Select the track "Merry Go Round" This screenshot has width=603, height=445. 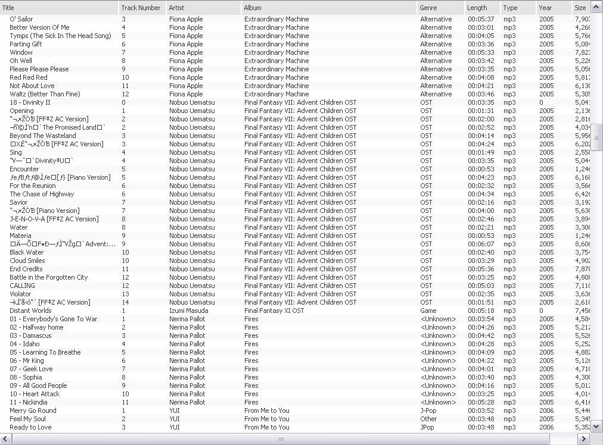(33, 410)
